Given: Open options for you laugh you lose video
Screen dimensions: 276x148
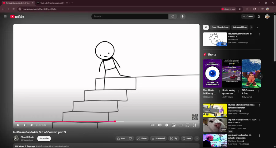Looking at the screenshot, I should coord(259,135).
